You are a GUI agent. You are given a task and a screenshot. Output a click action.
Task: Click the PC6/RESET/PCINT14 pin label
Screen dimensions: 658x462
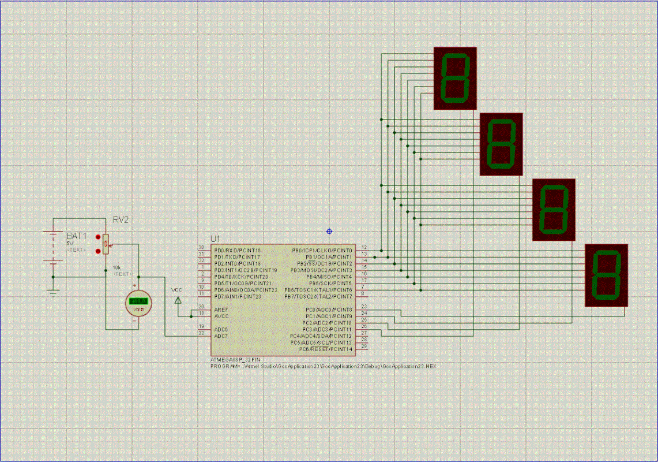[x=326, y=349]
